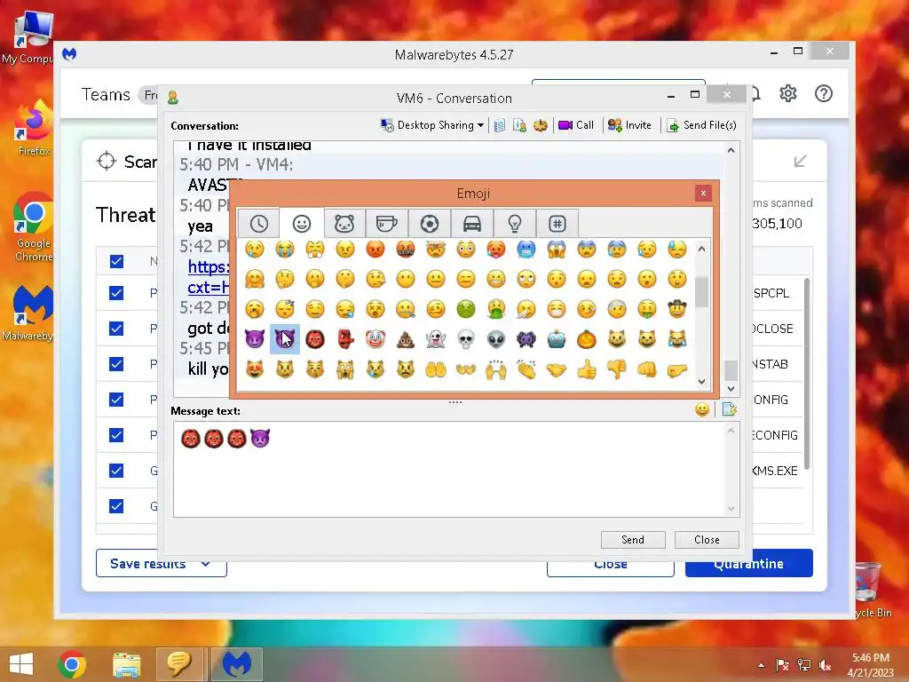
Task: Open Chrome from the taskbar
Action: click(x=72, y=664)
